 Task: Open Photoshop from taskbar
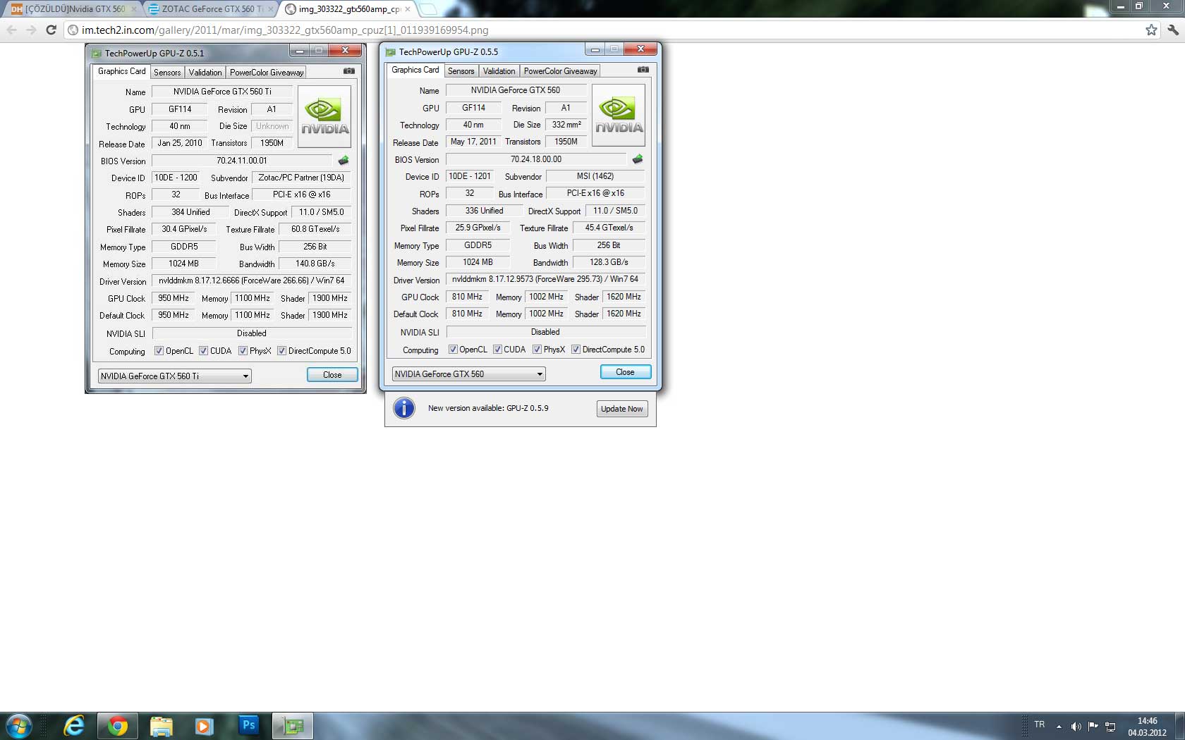point(248,725)
